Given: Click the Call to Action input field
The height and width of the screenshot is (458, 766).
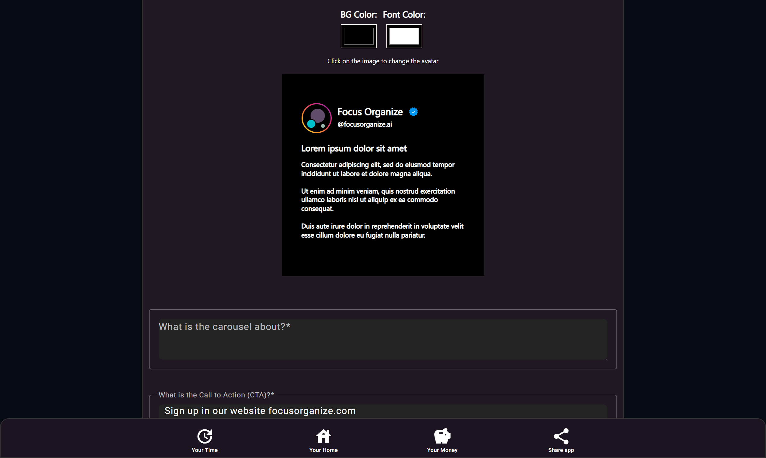Looking at the screenshot, I should (x=383, y=411).
